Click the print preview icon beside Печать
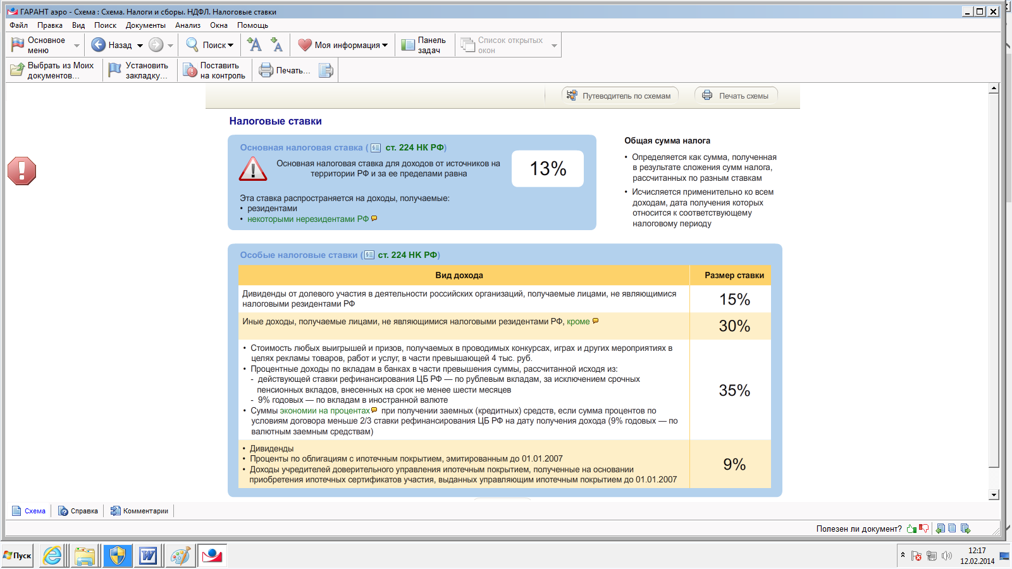 tap(326, 70)
